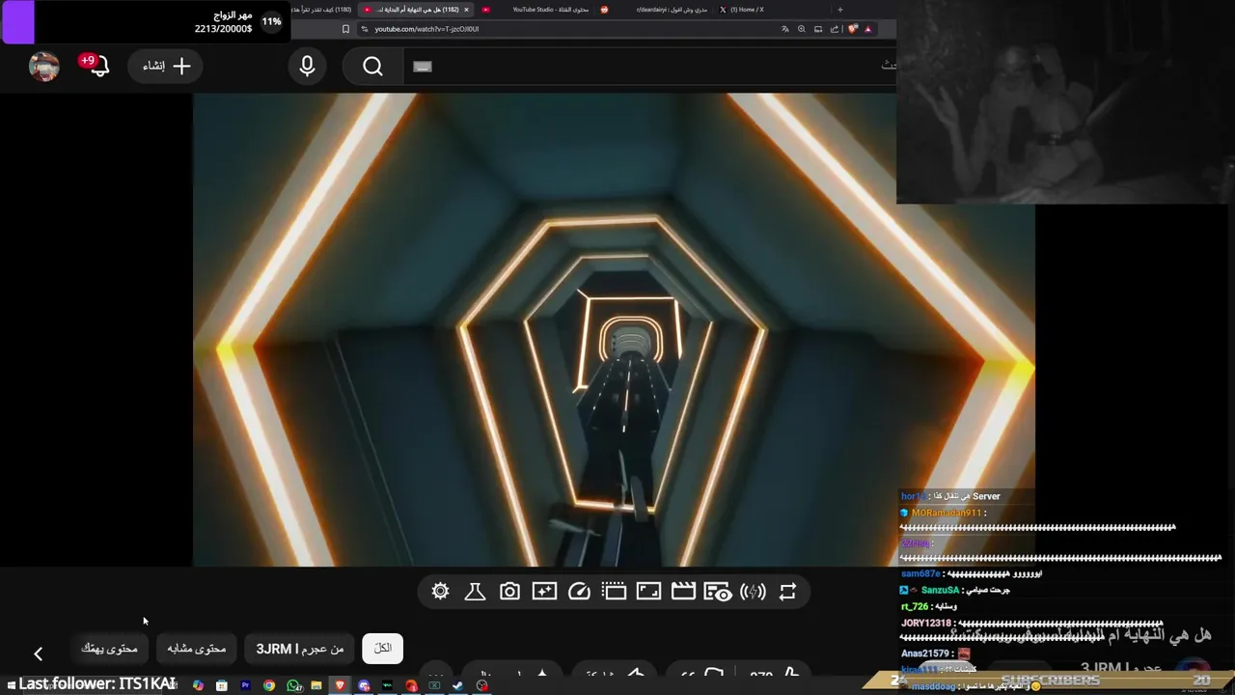Click the YouTube video player

[614, 329]
